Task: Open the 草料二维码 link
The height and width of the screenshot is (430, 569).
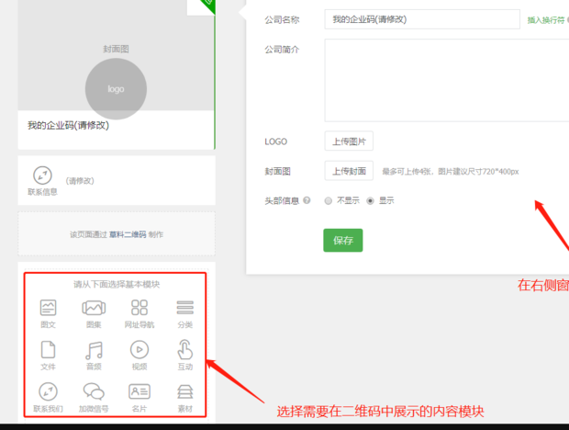Action: (x=129, y=234)
